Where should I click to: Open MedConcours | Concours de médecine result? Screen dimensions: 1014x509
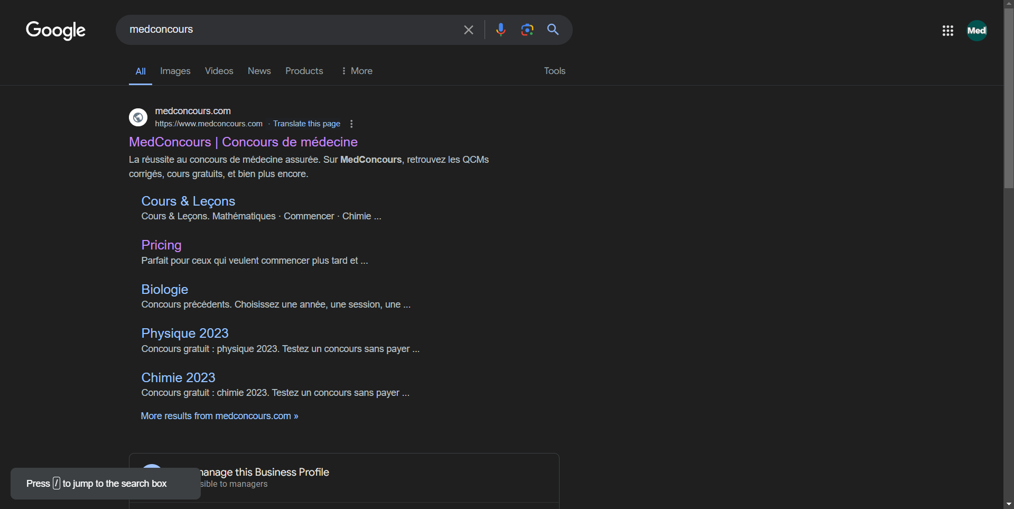(243, 142)
